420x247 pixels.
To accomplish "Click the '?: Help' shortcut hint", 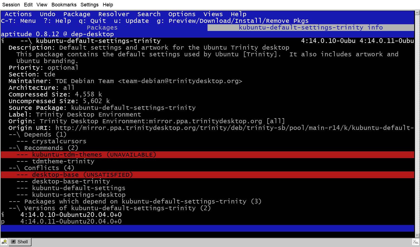I will (x=57, y=21).
